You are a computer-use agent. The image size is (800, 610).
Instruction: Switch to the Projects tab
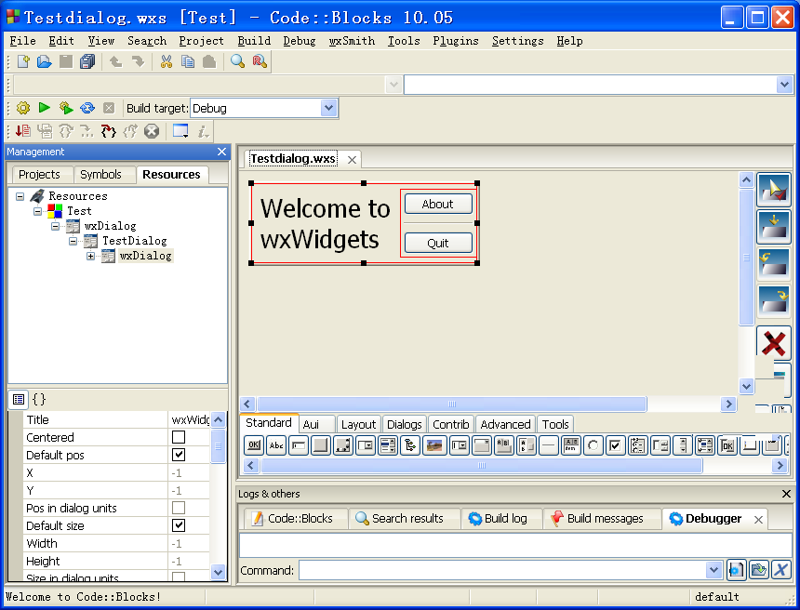click(39, 175)
